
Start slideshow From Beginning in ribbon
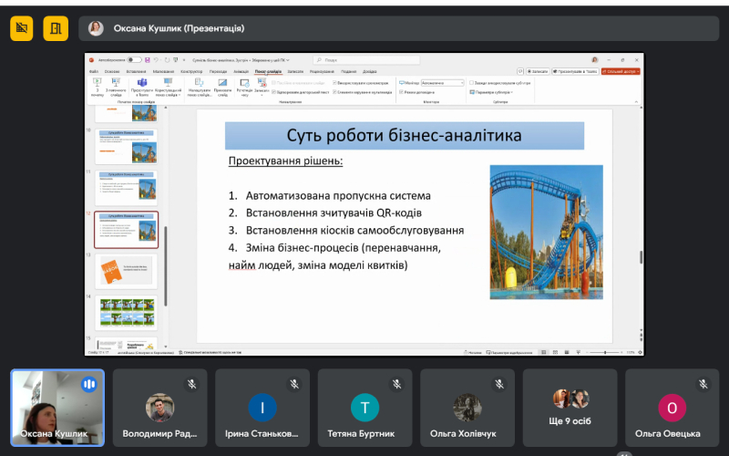98,88
